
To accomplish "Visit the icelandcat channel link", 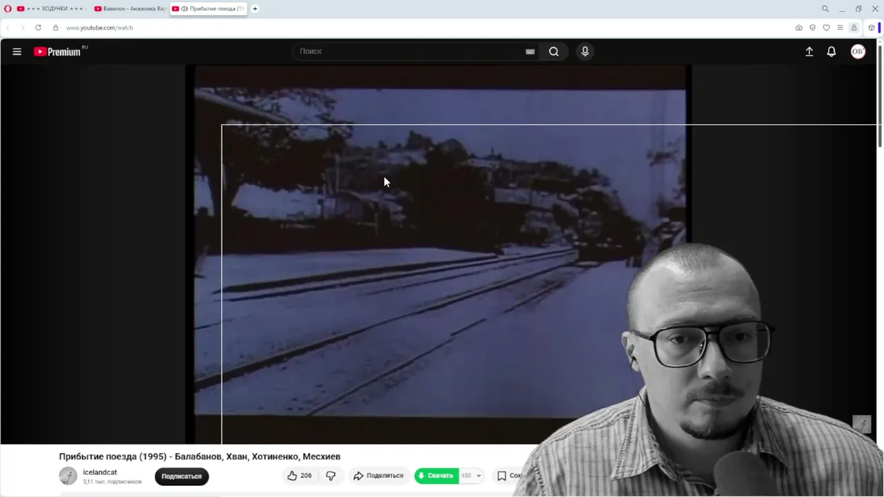I will pos(100,472).
